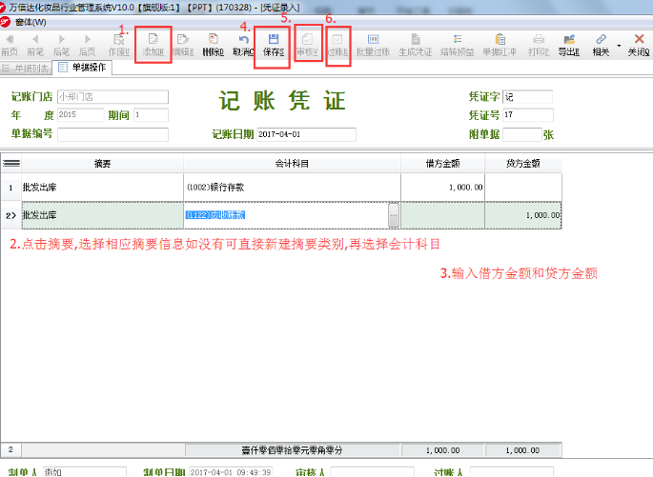Select row 1 银行存款 account cell
The width and height of the screenshot is (653, 477).
point(291,188)
